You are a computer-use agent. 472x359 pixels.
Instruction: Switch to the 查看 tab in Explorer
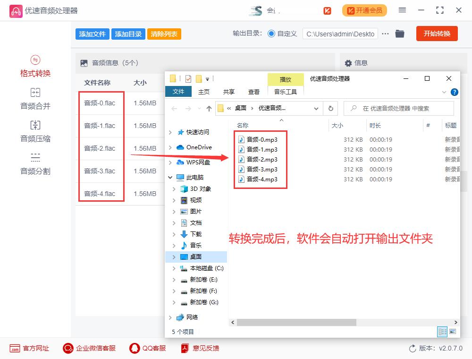[x=253, y=92]
